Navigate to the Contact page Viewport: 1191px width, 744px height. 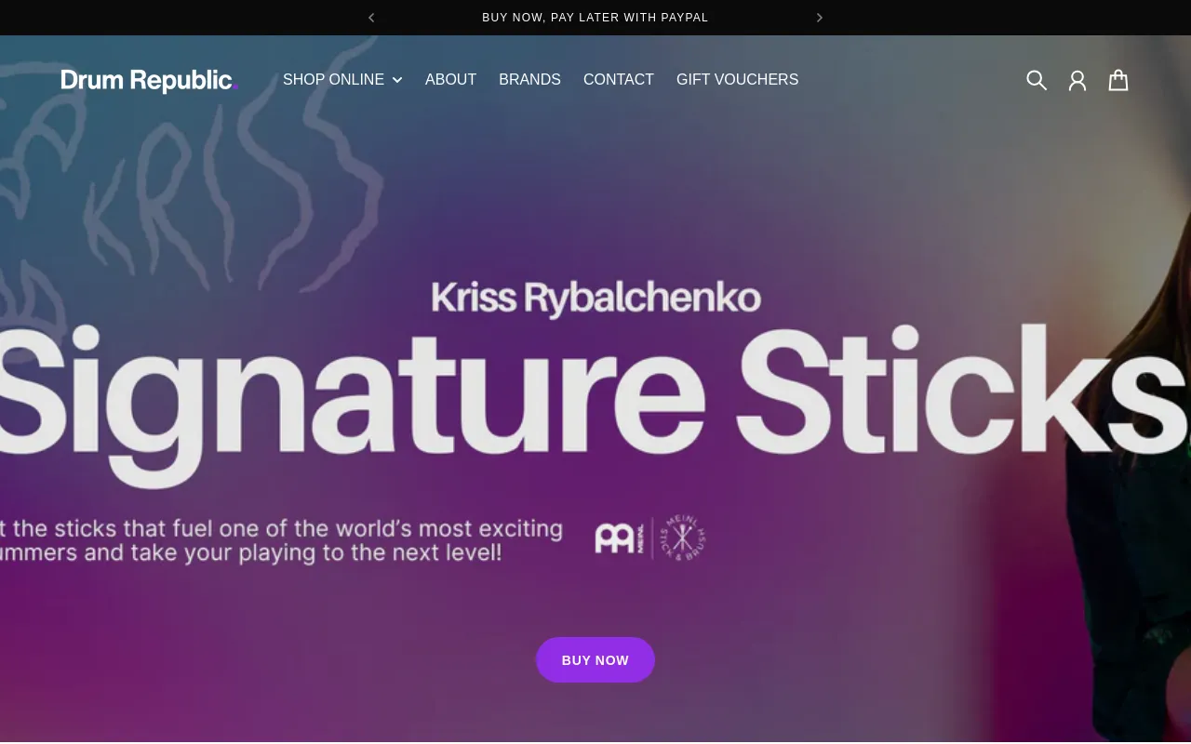pyautogui.click(x=618, y=80)
